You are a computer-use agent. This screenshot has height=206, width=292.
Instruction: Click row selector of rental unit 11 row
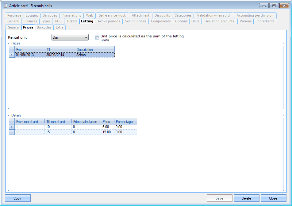click(12, 132)
